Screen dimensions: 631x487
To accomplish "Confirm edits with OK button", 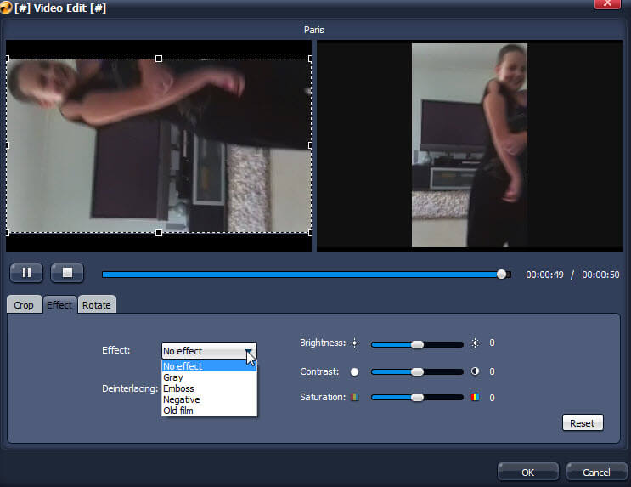I will [528, 472].
